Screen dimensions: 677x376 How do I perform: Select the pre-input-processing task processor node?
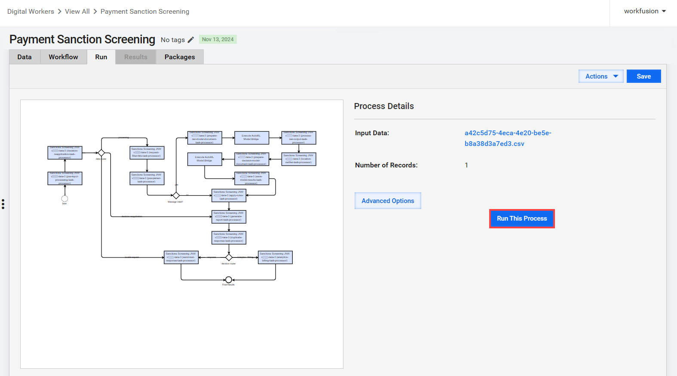pyautogui.click(x=65, y=179)
